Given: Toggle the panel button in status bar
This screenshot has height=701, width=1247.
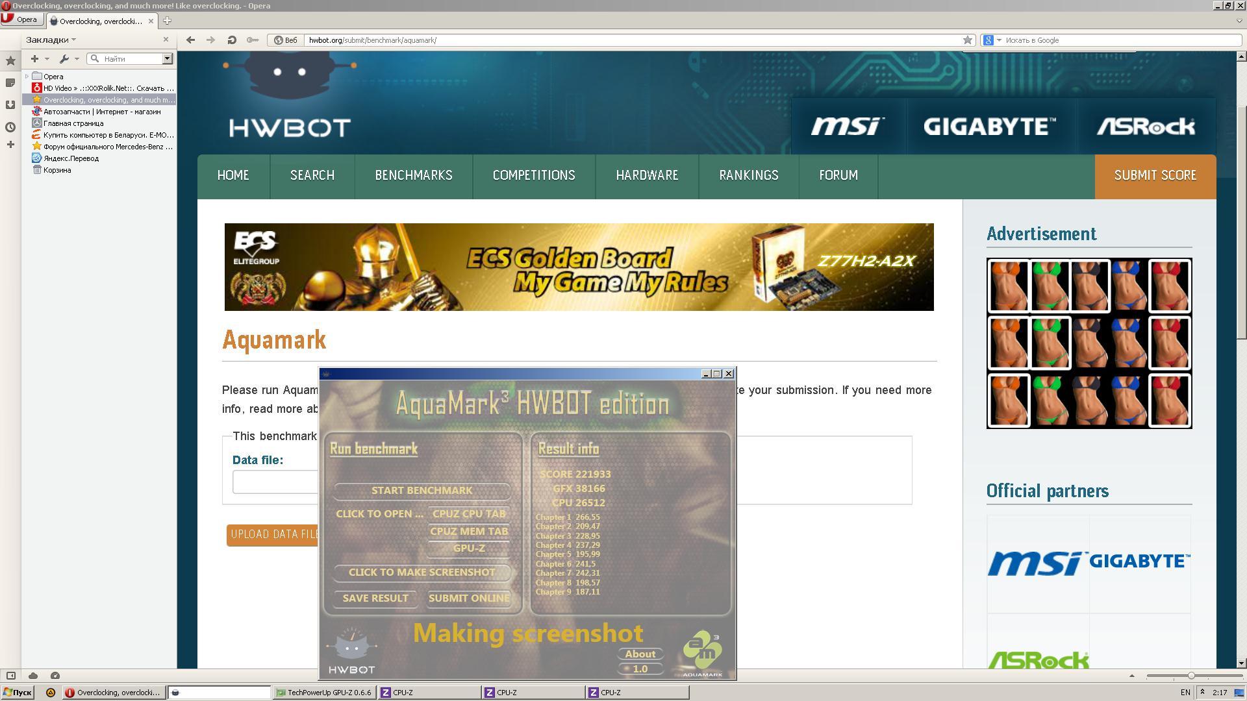Looking at the screenshot, I should tap(11, 676).
